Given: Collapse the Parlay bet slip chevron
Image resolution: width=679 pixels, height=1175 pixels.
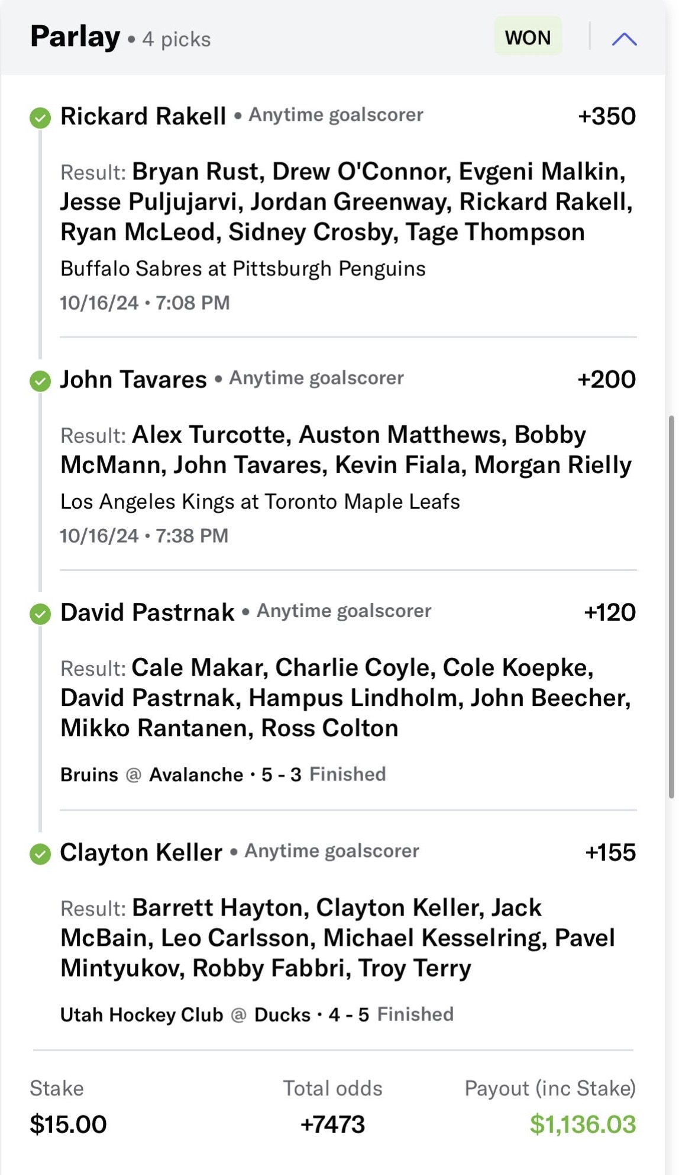Looking at the screenshot, I should [x=624, y=39].
